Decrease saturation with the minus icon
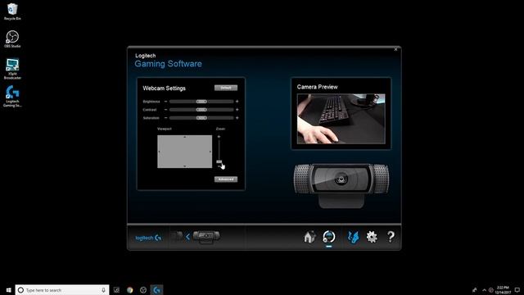The width and height of the screenshot is (524, 295). click(165, 118)
